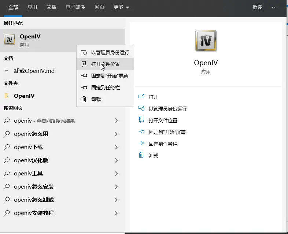Expand arrow for openiv怎么用
The height and width of the screenshot is (234, 288).
point(116,134)
